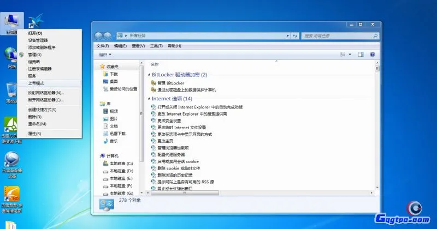Select the Recycle Bin desktop icon
The width and height of the screenshot is (437, 229).
pos(11,93)
